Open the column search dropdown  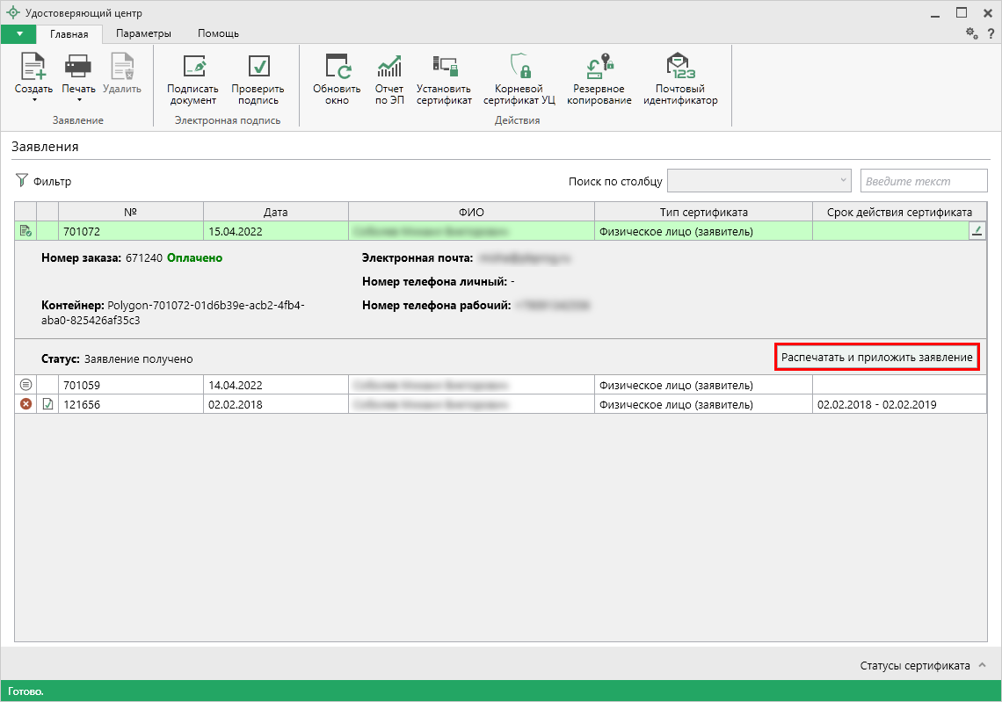tap(759, 181)
